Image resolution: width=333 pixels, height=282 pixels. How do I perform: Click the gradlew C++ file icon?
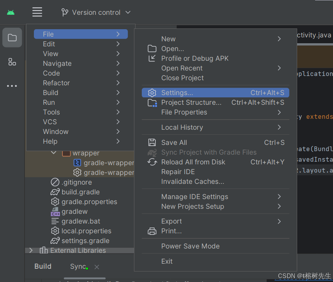pos(55,212)
